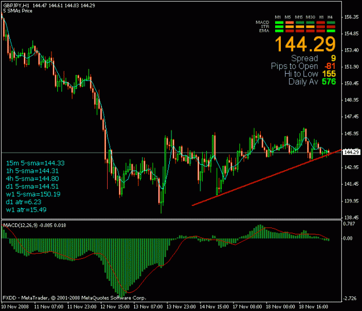The height and width of the screenshot is (311, 362).
Task: Click the '17 Nov 08:00' time axis label
Action: pyautogui.click(x=247, y=307)
